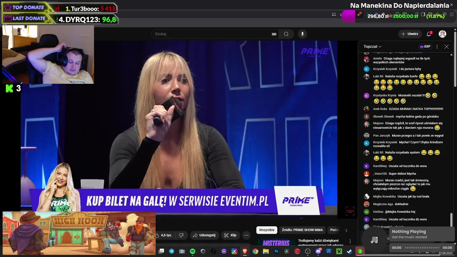The height and width of the screenshot is (257, 457).
Task: Open Task View from the taskbar
Action: (x=161, y=251)
